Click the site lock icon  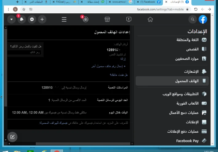pos(188,9)
